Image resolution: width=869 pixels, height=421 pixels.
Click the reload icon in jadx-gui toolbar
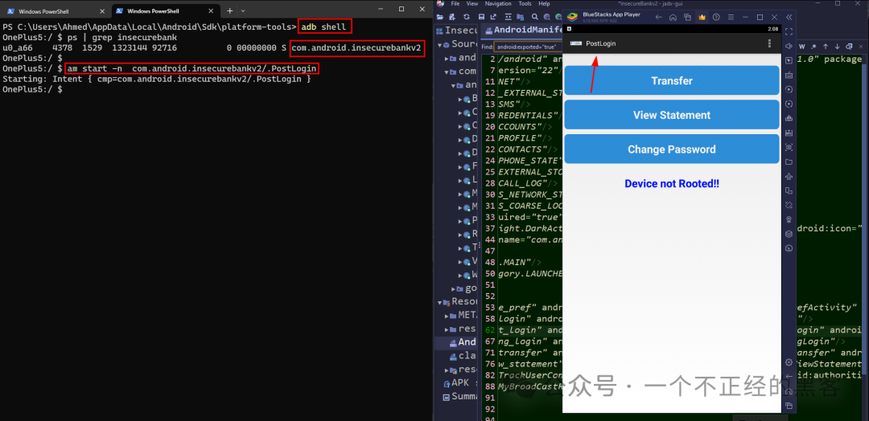[467, 17]
